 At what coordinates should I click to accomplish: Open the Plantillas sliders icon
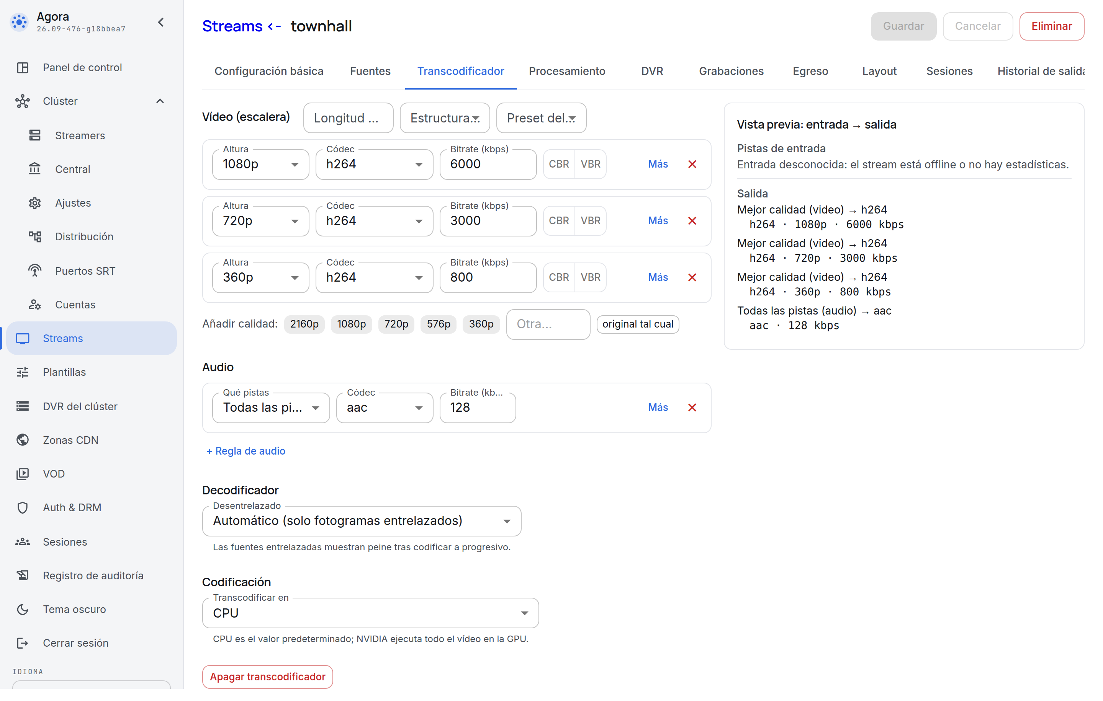coord(23,372)
